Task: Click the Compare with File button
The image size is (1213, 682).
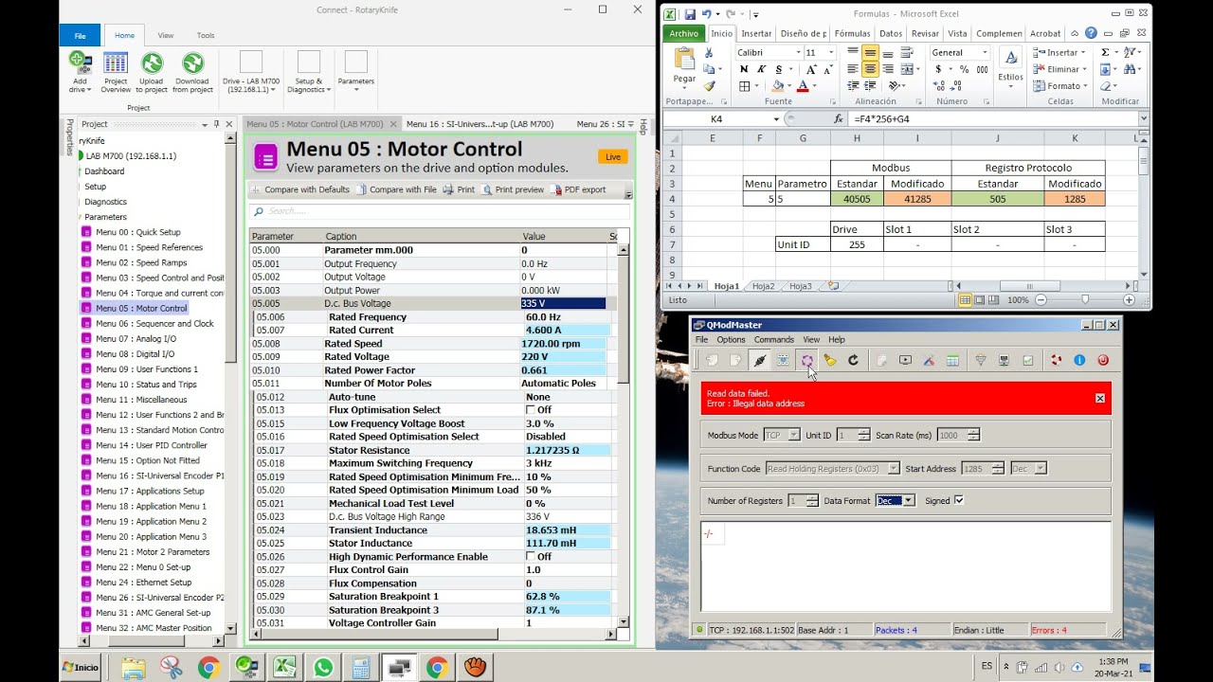Action: coord(395,189)
